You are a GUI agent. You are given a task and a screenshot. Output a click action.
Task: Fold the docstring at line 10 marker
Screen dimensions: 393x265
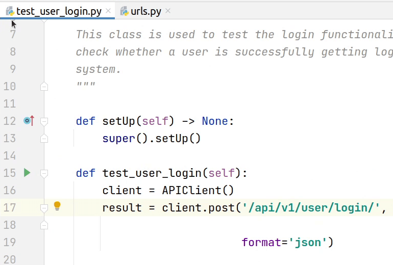coord(44,87)
